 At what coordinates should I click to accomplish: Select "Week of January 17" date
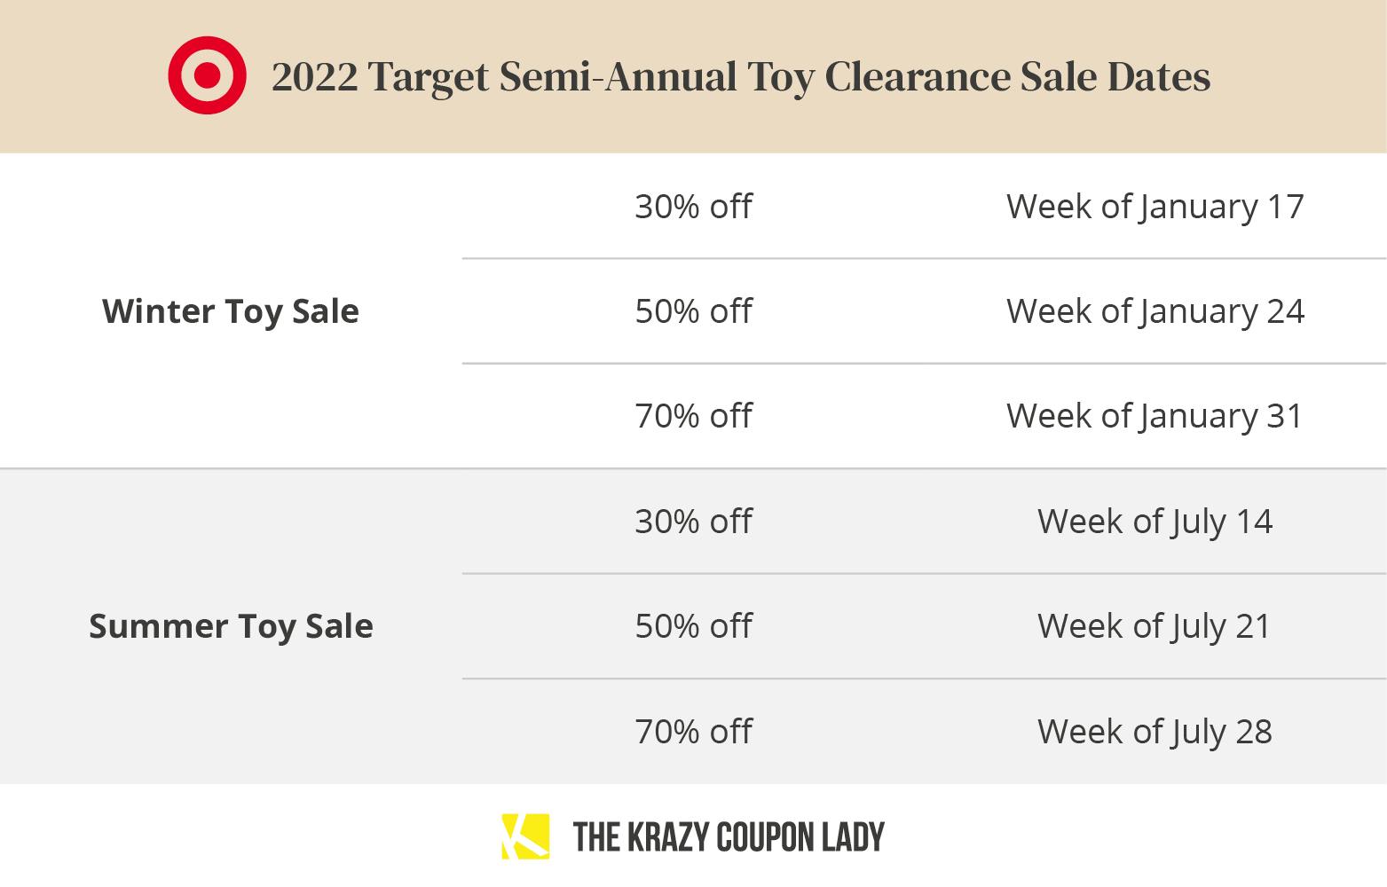point(1155,207)
